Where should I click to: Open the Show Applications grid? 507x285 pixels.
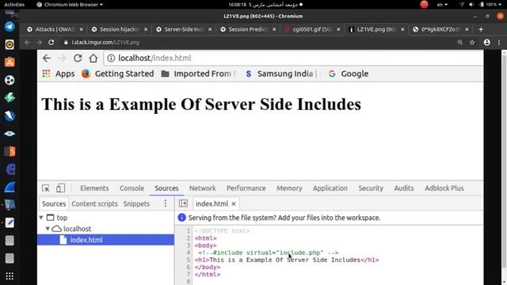click(10, 276)
